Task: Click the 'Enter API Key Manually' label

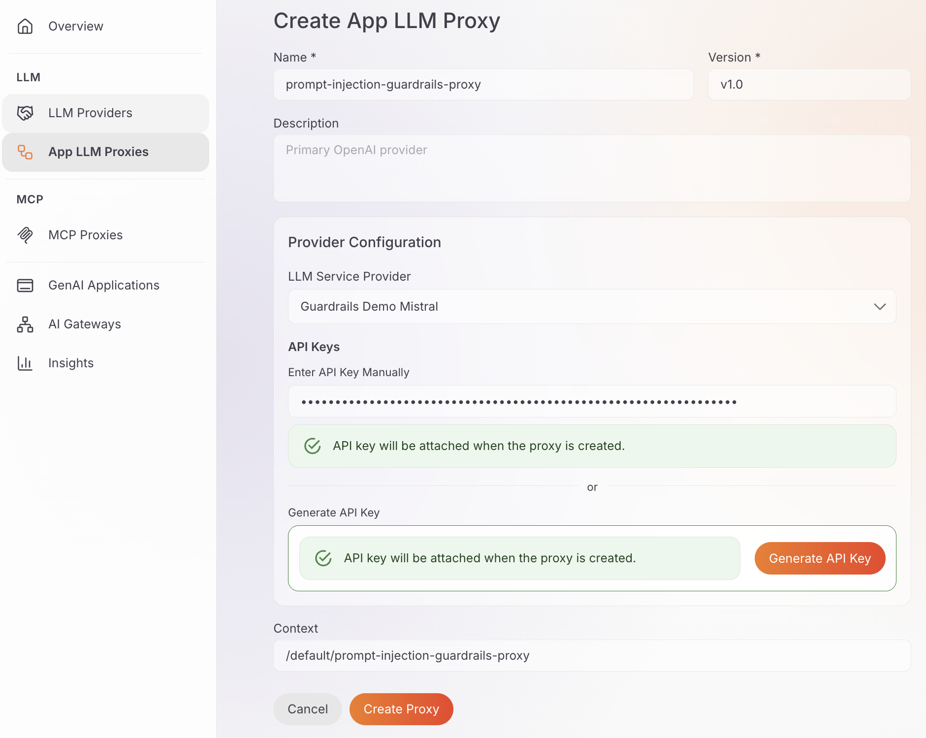Action: pos(349,372)
